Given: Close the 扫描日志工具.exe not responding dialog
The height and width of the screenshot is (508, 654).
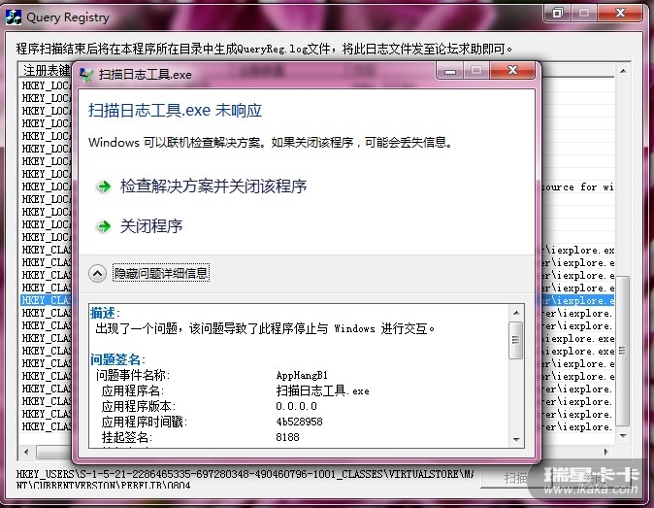Looking at the screenshot, I should (512, 70).
